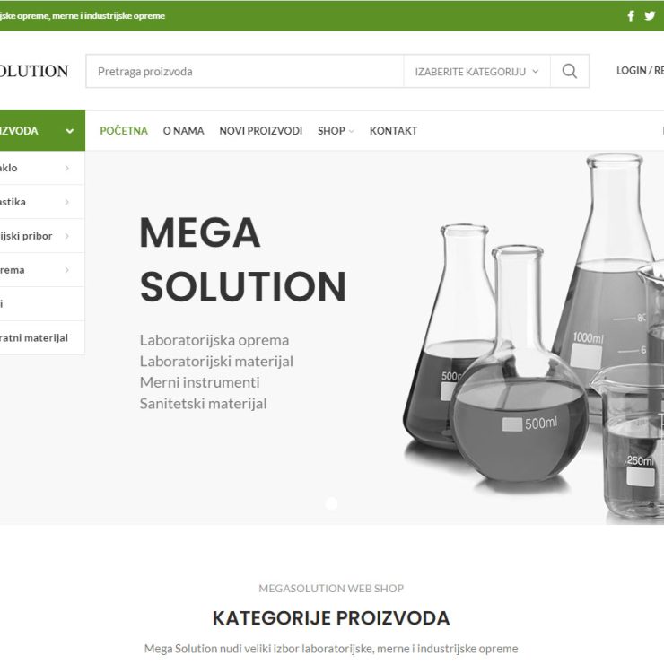Click the arrow beside the 'astika' category
The height and width of the screenshot is (664, 664).
click(x=67, y=202)
